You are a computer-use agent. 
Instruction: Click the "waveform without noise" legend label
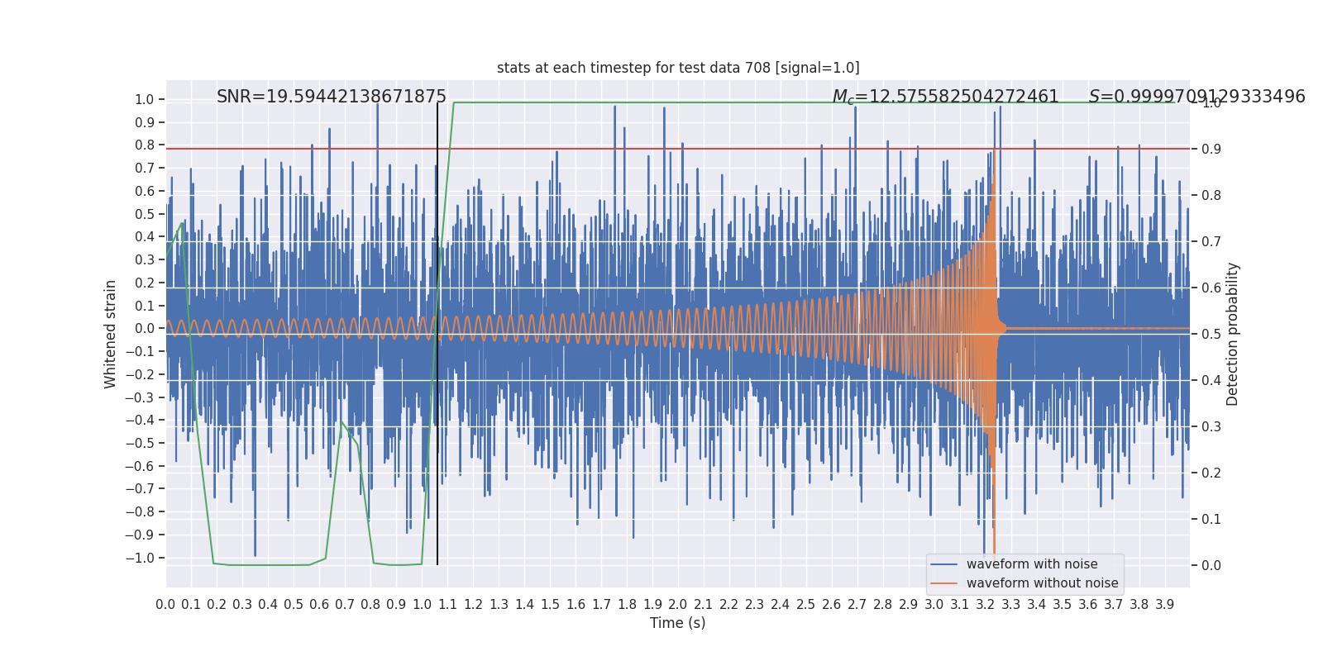coord(1042,583)
